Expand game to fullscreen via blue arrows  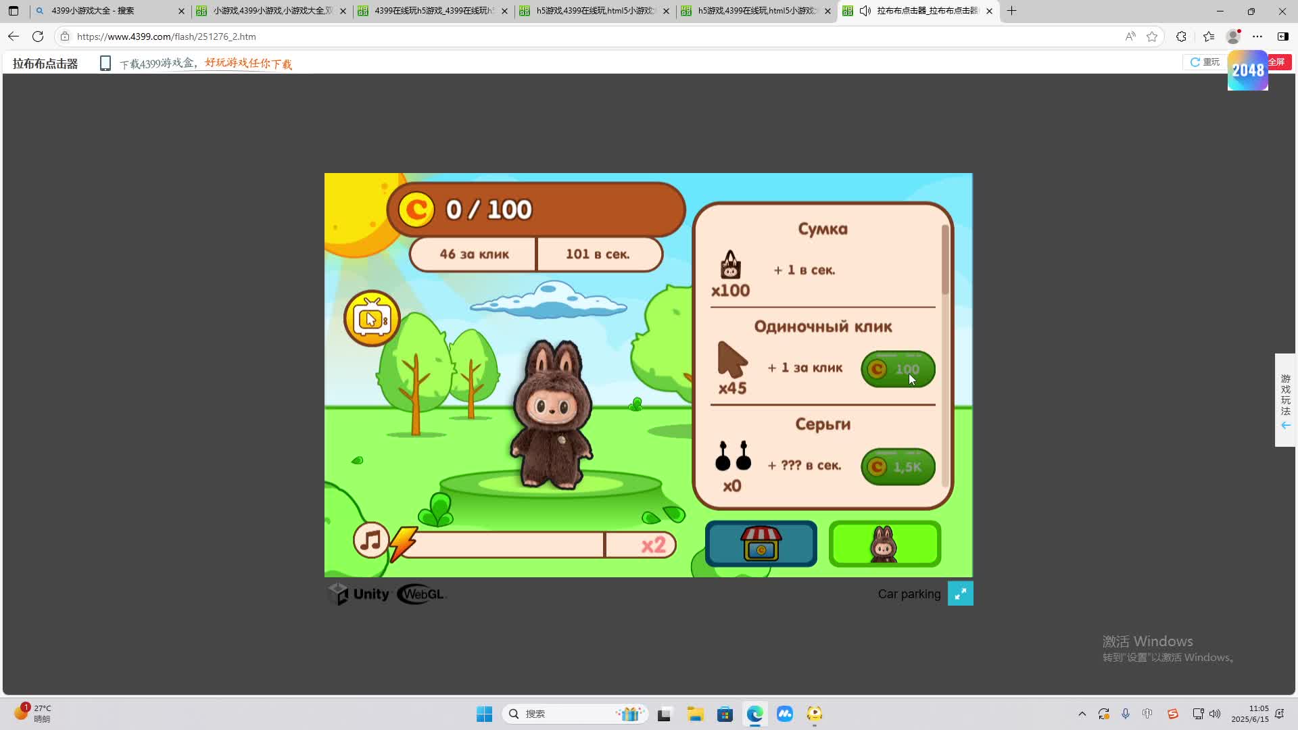pyautogui.click(x=960, y=593)
